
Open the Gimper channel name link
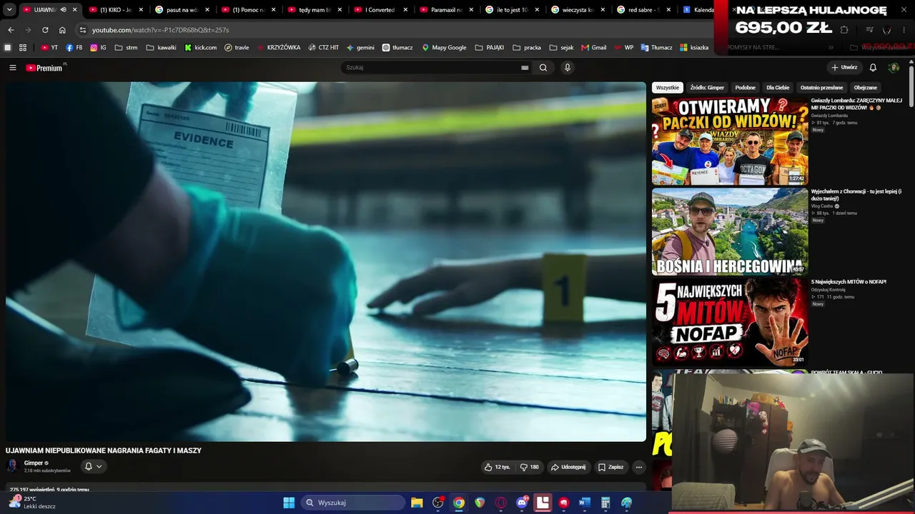pyautogui.click(x=34, y=463)
